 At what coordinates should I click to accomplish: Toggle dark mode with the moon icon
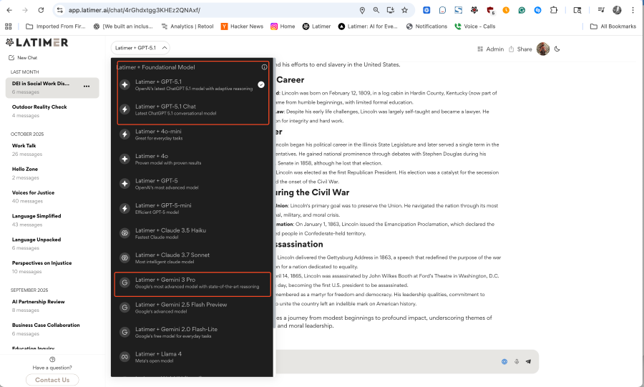pos(557,49)
